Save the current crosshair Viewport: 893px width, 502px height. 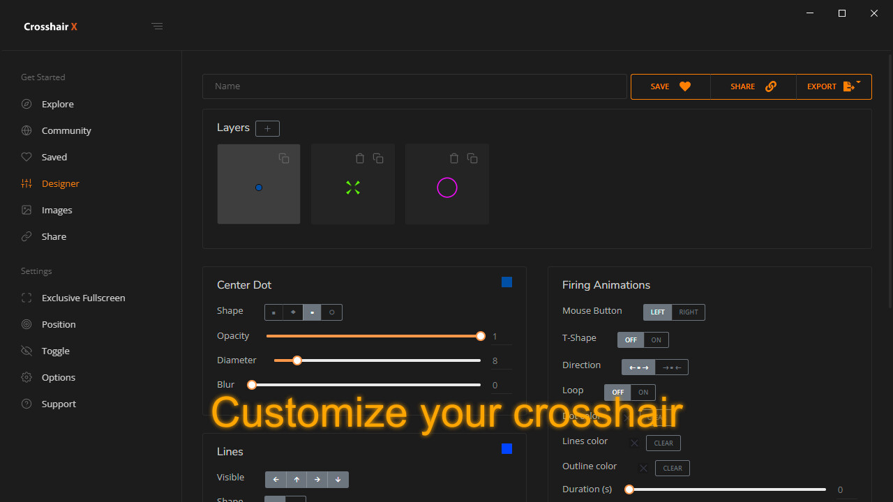tap(669, 86)
